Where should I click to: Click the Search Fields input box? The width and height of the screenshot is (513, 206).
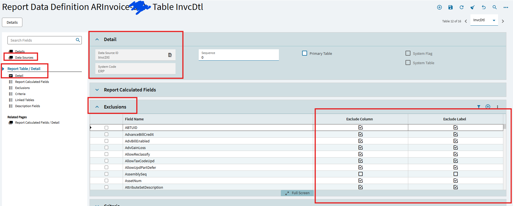point(42,40)
